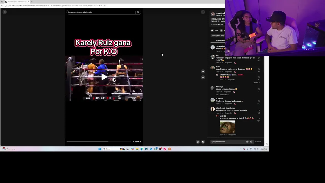Like the video with heart icon

coord(212,30)
